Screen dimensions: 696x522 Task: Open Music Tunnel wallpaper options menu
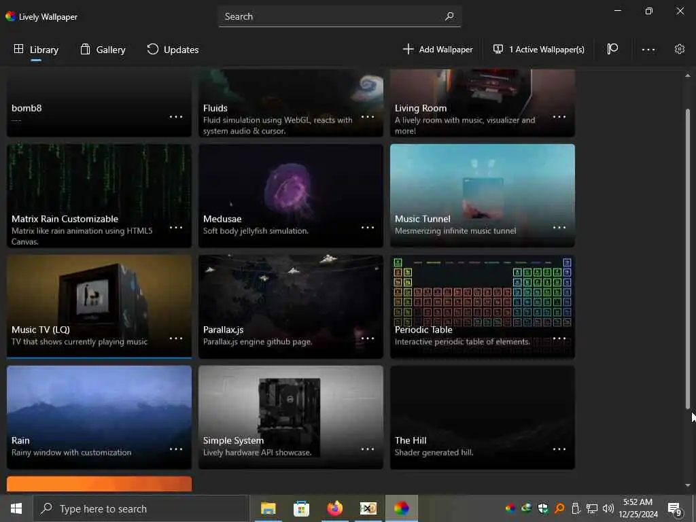[559, 227]
